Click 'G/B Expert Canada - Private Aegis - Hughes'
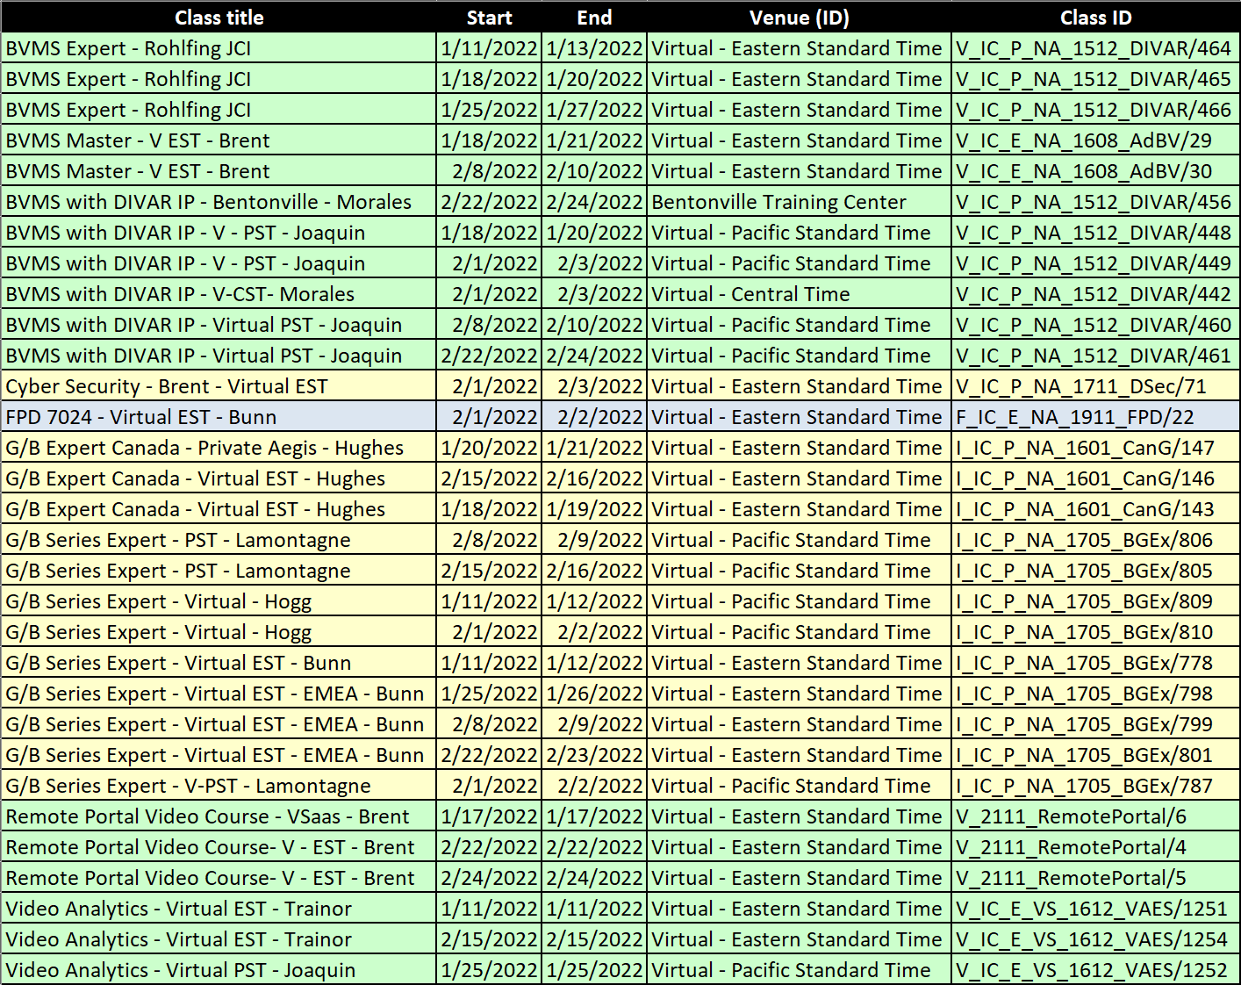 click(x=219, y=448)
